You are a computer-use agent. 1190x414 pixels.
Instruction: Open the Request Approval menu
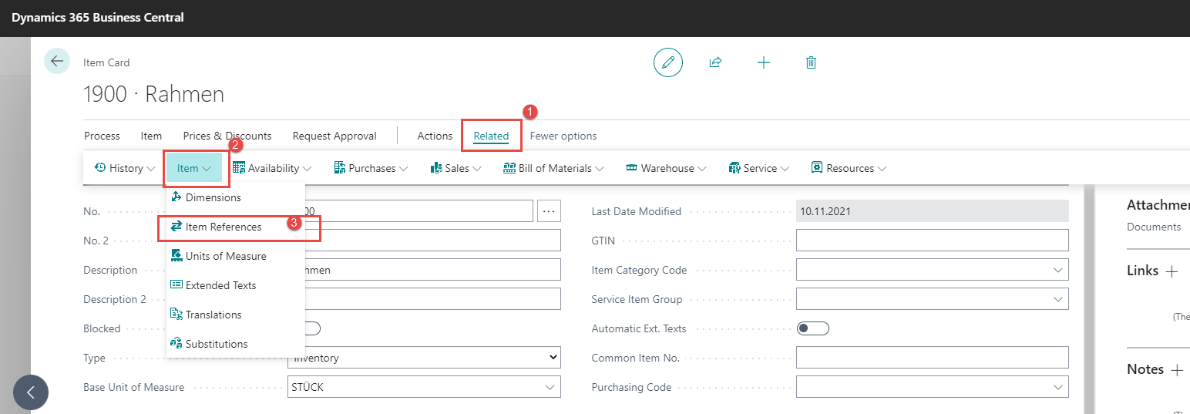(x=334, y=136)
